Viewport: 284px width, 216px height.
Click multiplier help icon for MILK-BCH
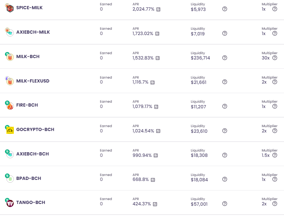[x=275, y=58]
